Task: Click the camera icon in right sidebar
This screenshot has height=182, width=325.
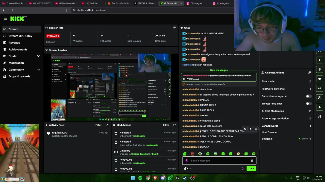Action: (319, 98)
